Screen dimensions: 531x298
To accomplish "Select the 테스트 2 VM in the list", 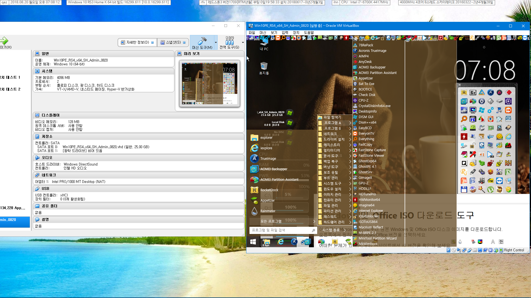I will [x=11, y=89].
